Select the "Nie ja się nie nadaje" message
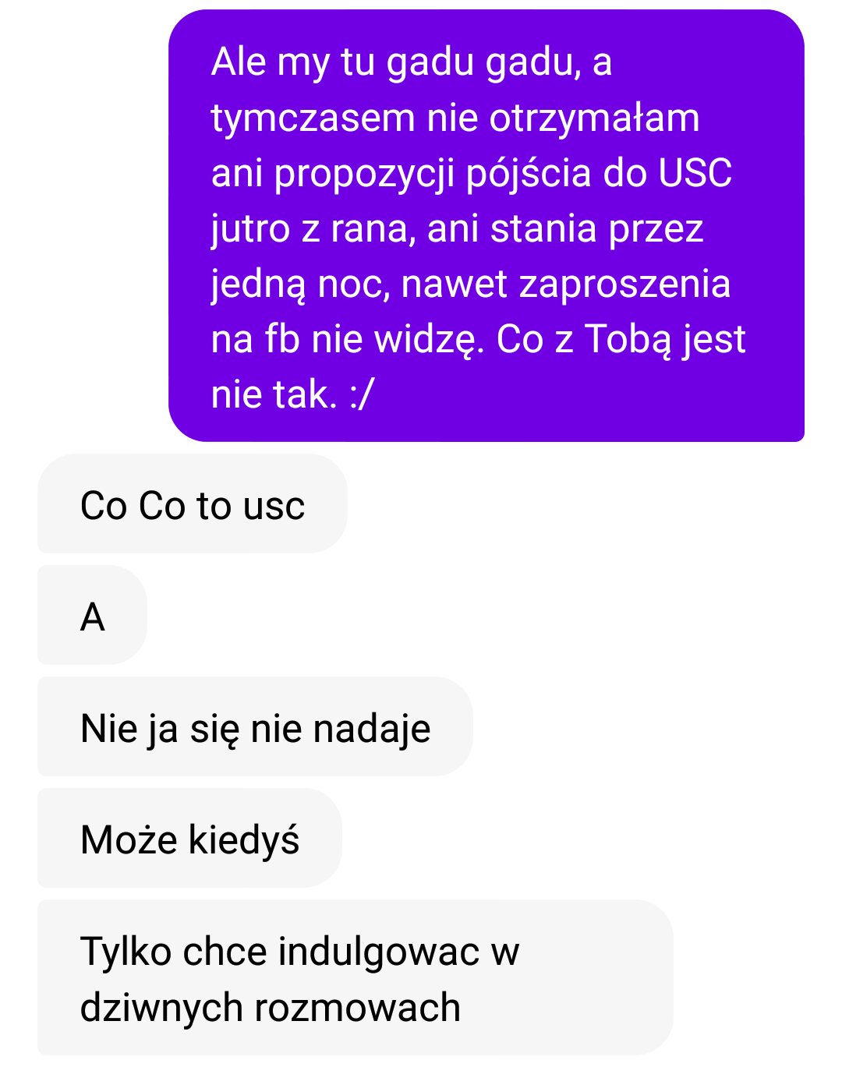Viewport: 842px width, 1067px height. [x=255, y=727]
